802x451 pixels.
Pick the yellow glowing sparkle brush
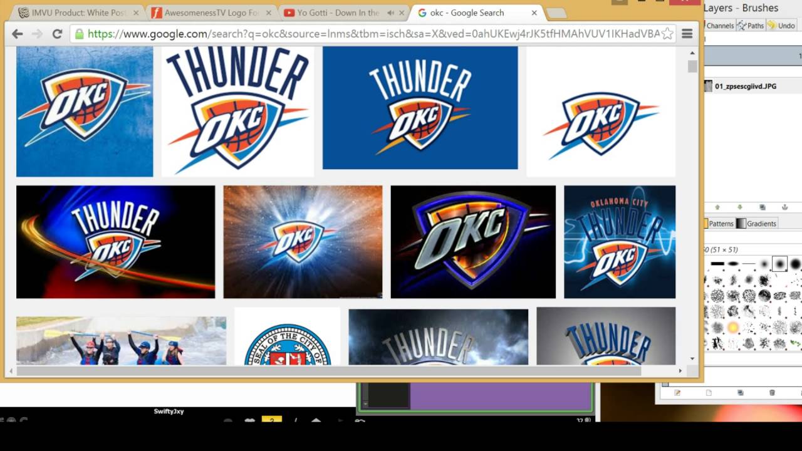[x=733, y=327]
